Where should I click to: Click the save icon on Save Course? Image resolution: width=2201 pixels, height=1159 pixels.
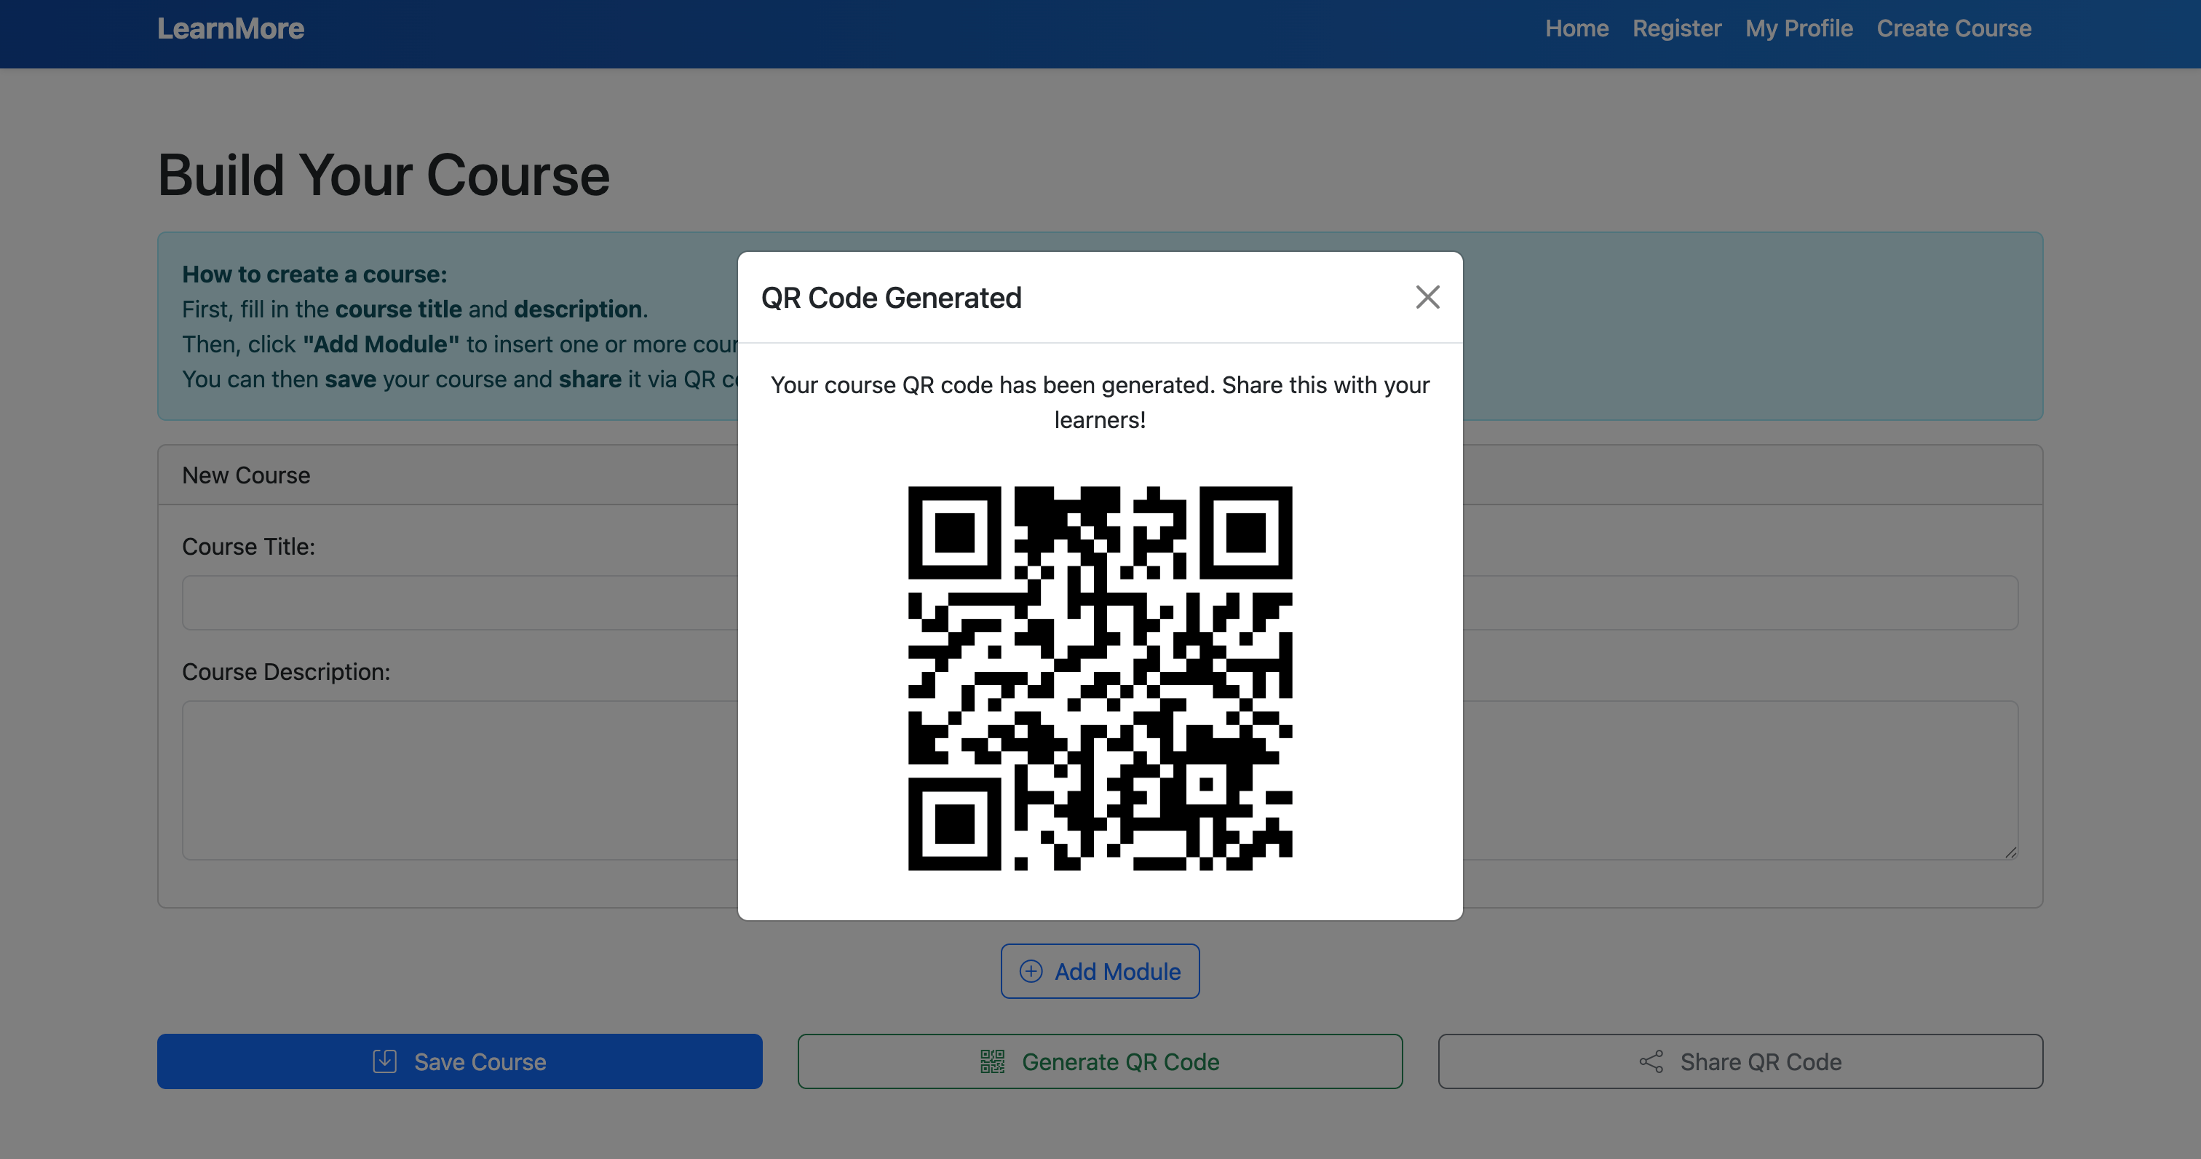point(384,1061)
